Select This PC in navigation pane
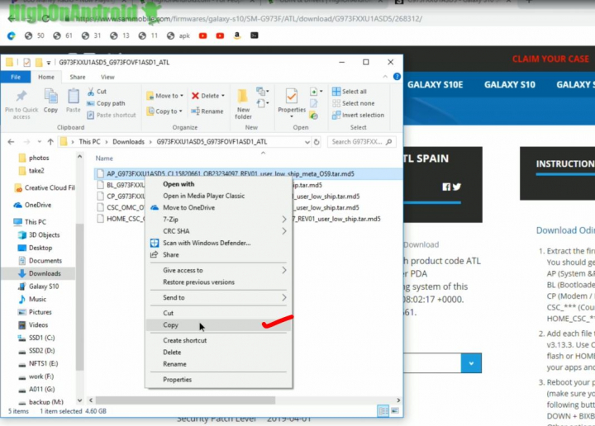The width and height of the screenshot is (595, 426). point(30,222)
